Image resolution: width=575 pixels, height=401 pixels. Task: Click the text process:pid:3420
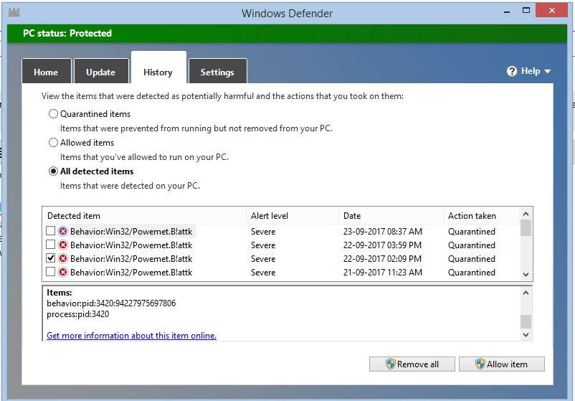point(77,314)
